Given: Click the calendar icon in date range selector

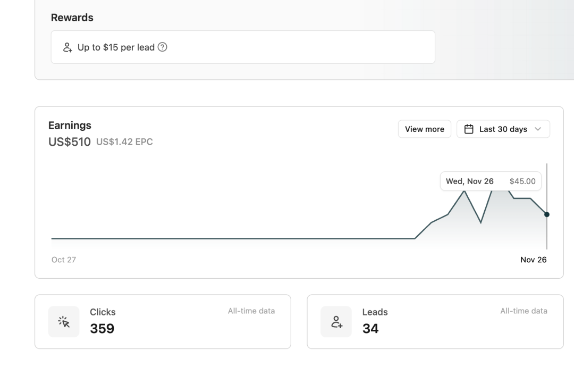Looking at the screenshot, I should (469, 129).
